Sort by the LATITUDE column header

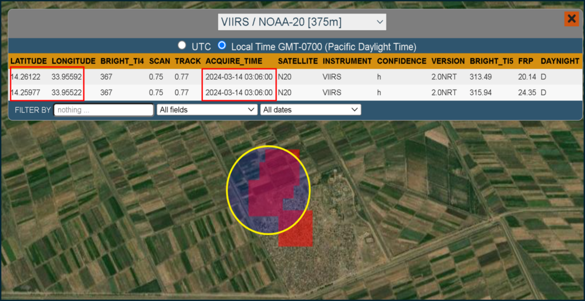(29, 61)
